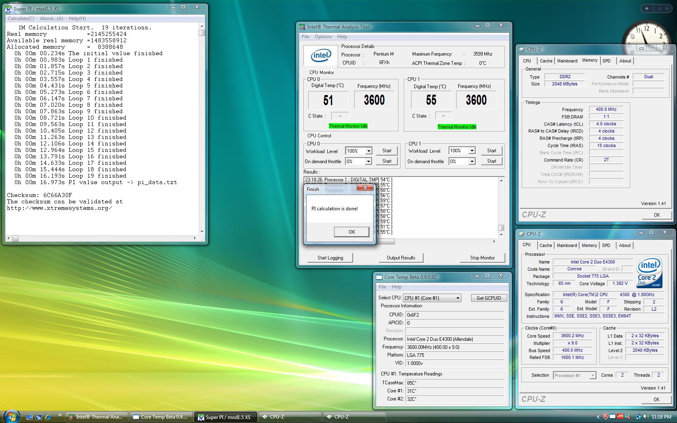The height and width of the screenshot is (423, 677).
Task: Click Super PI window title icon
Action: (x=8, y=8)
